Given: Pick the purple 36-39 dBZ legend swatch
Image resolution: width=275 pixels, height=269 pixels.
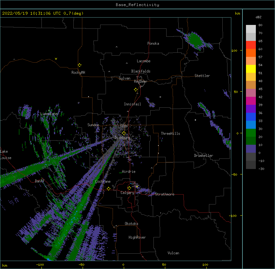Looking at the screenshot, I should pyautogui.click(x=251, y=109).
